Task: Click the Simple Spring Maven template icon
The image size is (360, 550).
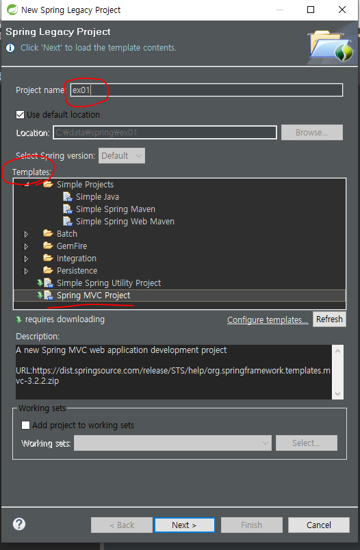Action: 67,209
